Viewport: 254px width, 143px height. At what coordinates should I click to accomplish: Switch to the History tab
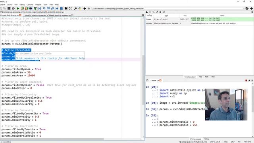pyautogui.click(x=206, y=139)
